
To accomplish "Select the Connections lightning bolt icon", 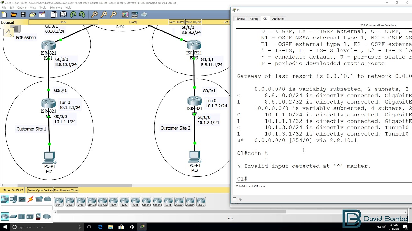I will (31, 200).
